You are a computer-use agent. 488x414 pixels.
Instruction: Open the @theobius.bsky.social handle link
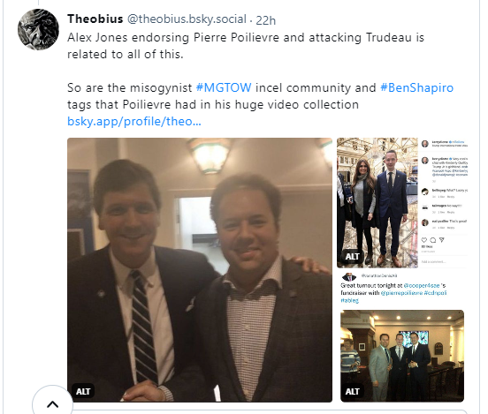pos(187,19)
